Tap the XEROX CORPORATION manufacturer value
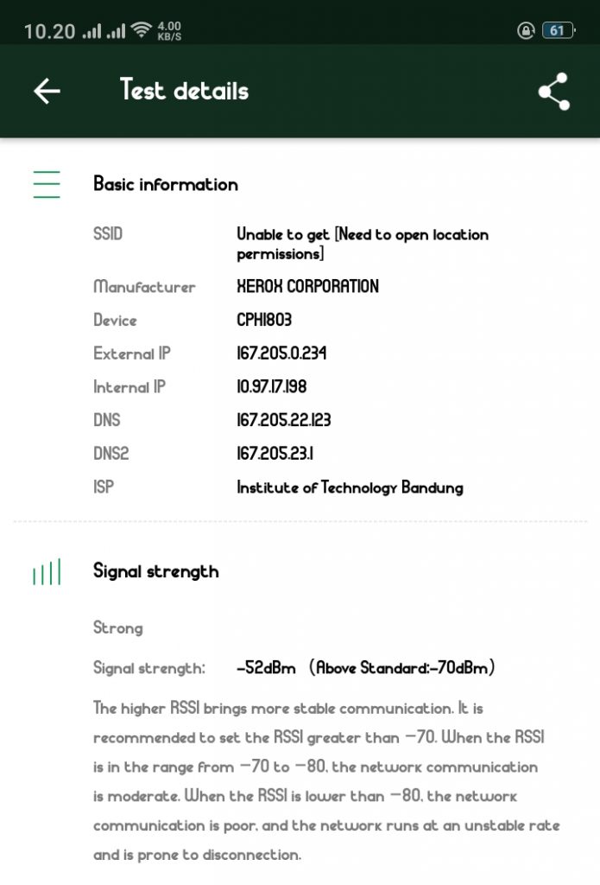Viewport: 600px width, 885px height. tap(307, 286)
